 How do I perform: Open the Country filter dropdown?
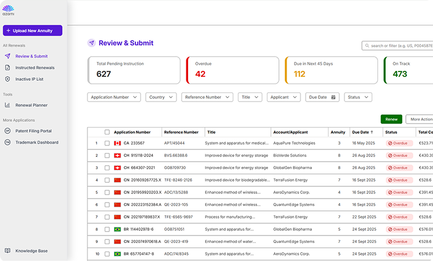coord(161,98)
